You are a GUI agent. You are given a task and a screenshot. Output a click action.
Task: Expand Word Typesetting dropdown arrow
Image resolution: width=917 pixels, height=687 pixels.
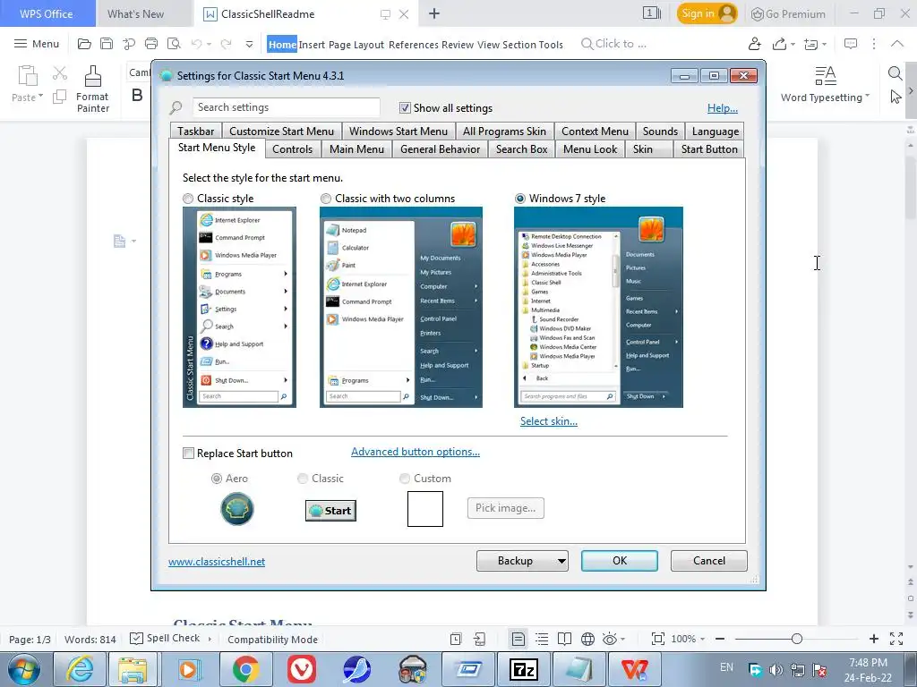point(867,96)
